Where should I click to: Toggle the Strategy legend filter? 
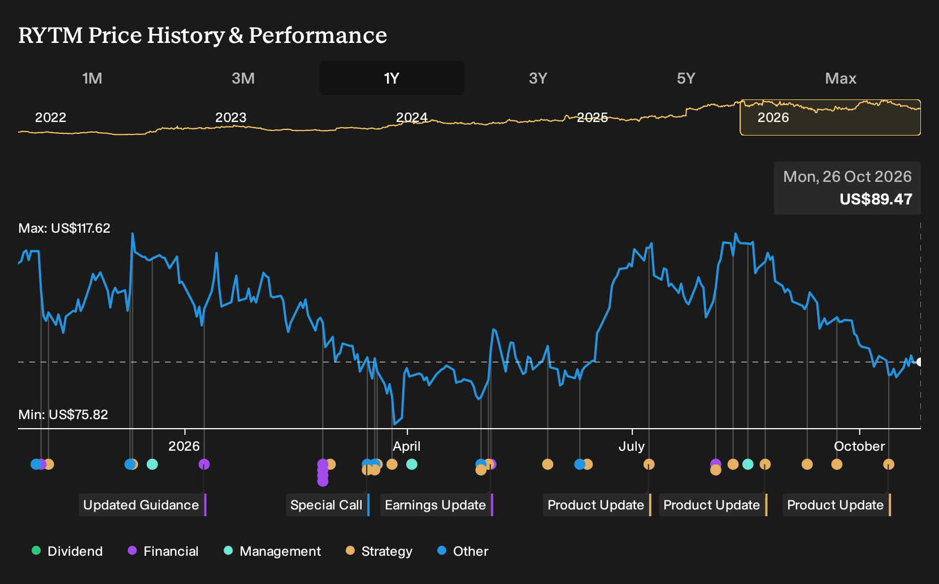coord(379,551)
